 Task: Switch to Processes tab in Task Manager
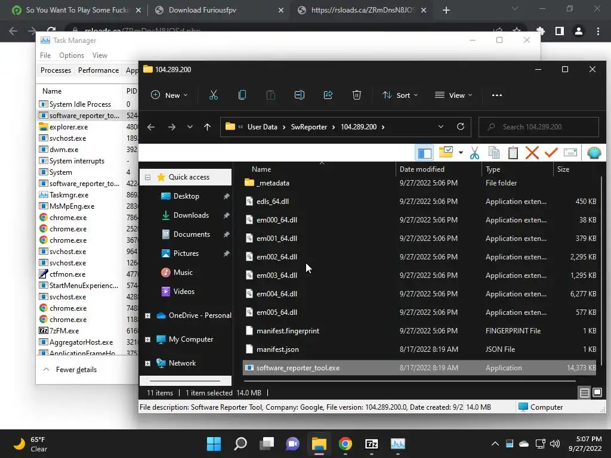[x=55, y=70]
